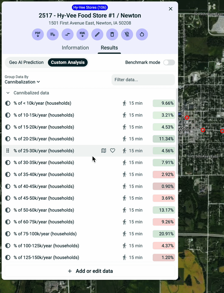Click the '% of 125-150k/year (households)' label

(x=46, y=258)
